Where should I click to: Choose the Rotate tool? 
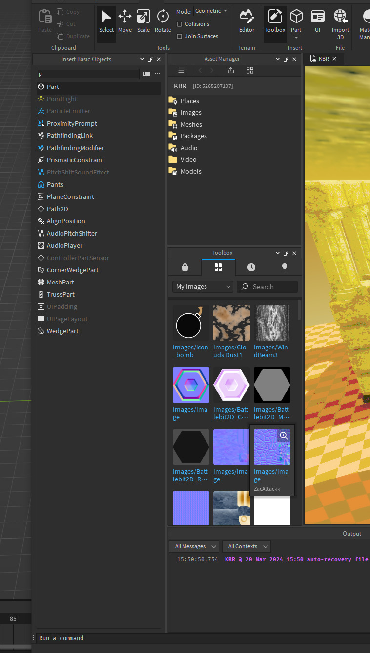(163, 21)
